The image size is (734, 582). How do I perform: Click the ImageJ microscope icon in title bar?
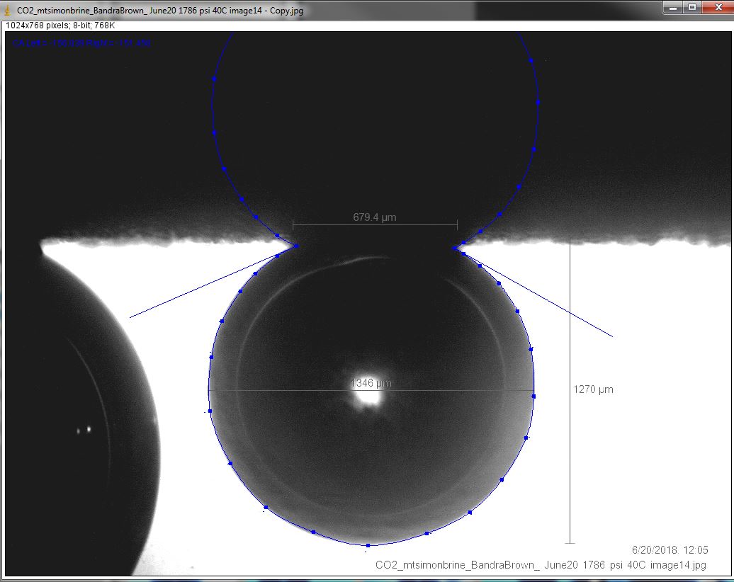7,10
